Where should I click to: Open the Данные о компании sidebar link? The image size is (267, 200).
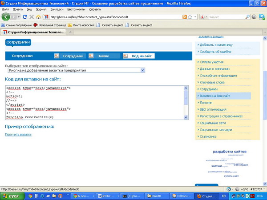tap(214, 69)
